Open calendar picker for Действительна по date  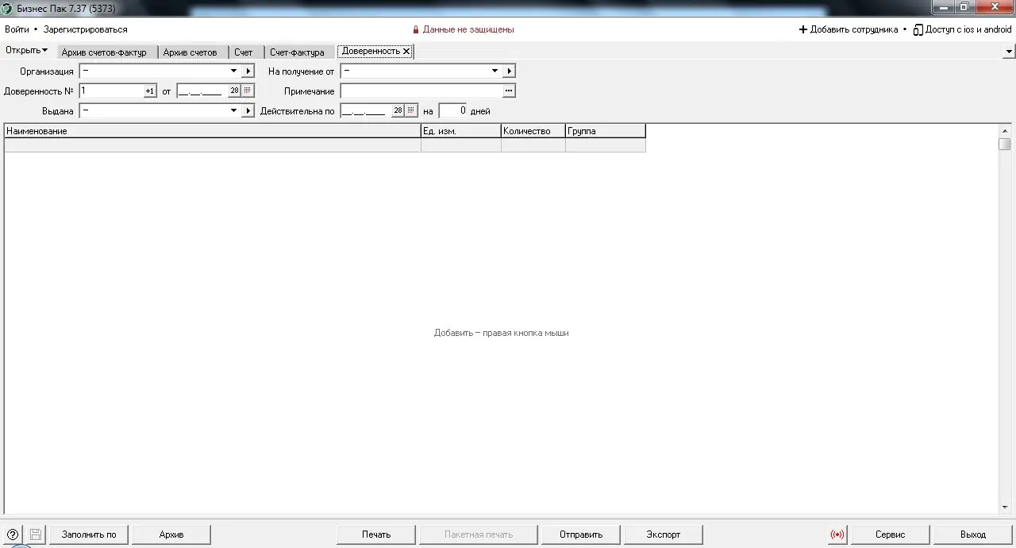(411, 111)
